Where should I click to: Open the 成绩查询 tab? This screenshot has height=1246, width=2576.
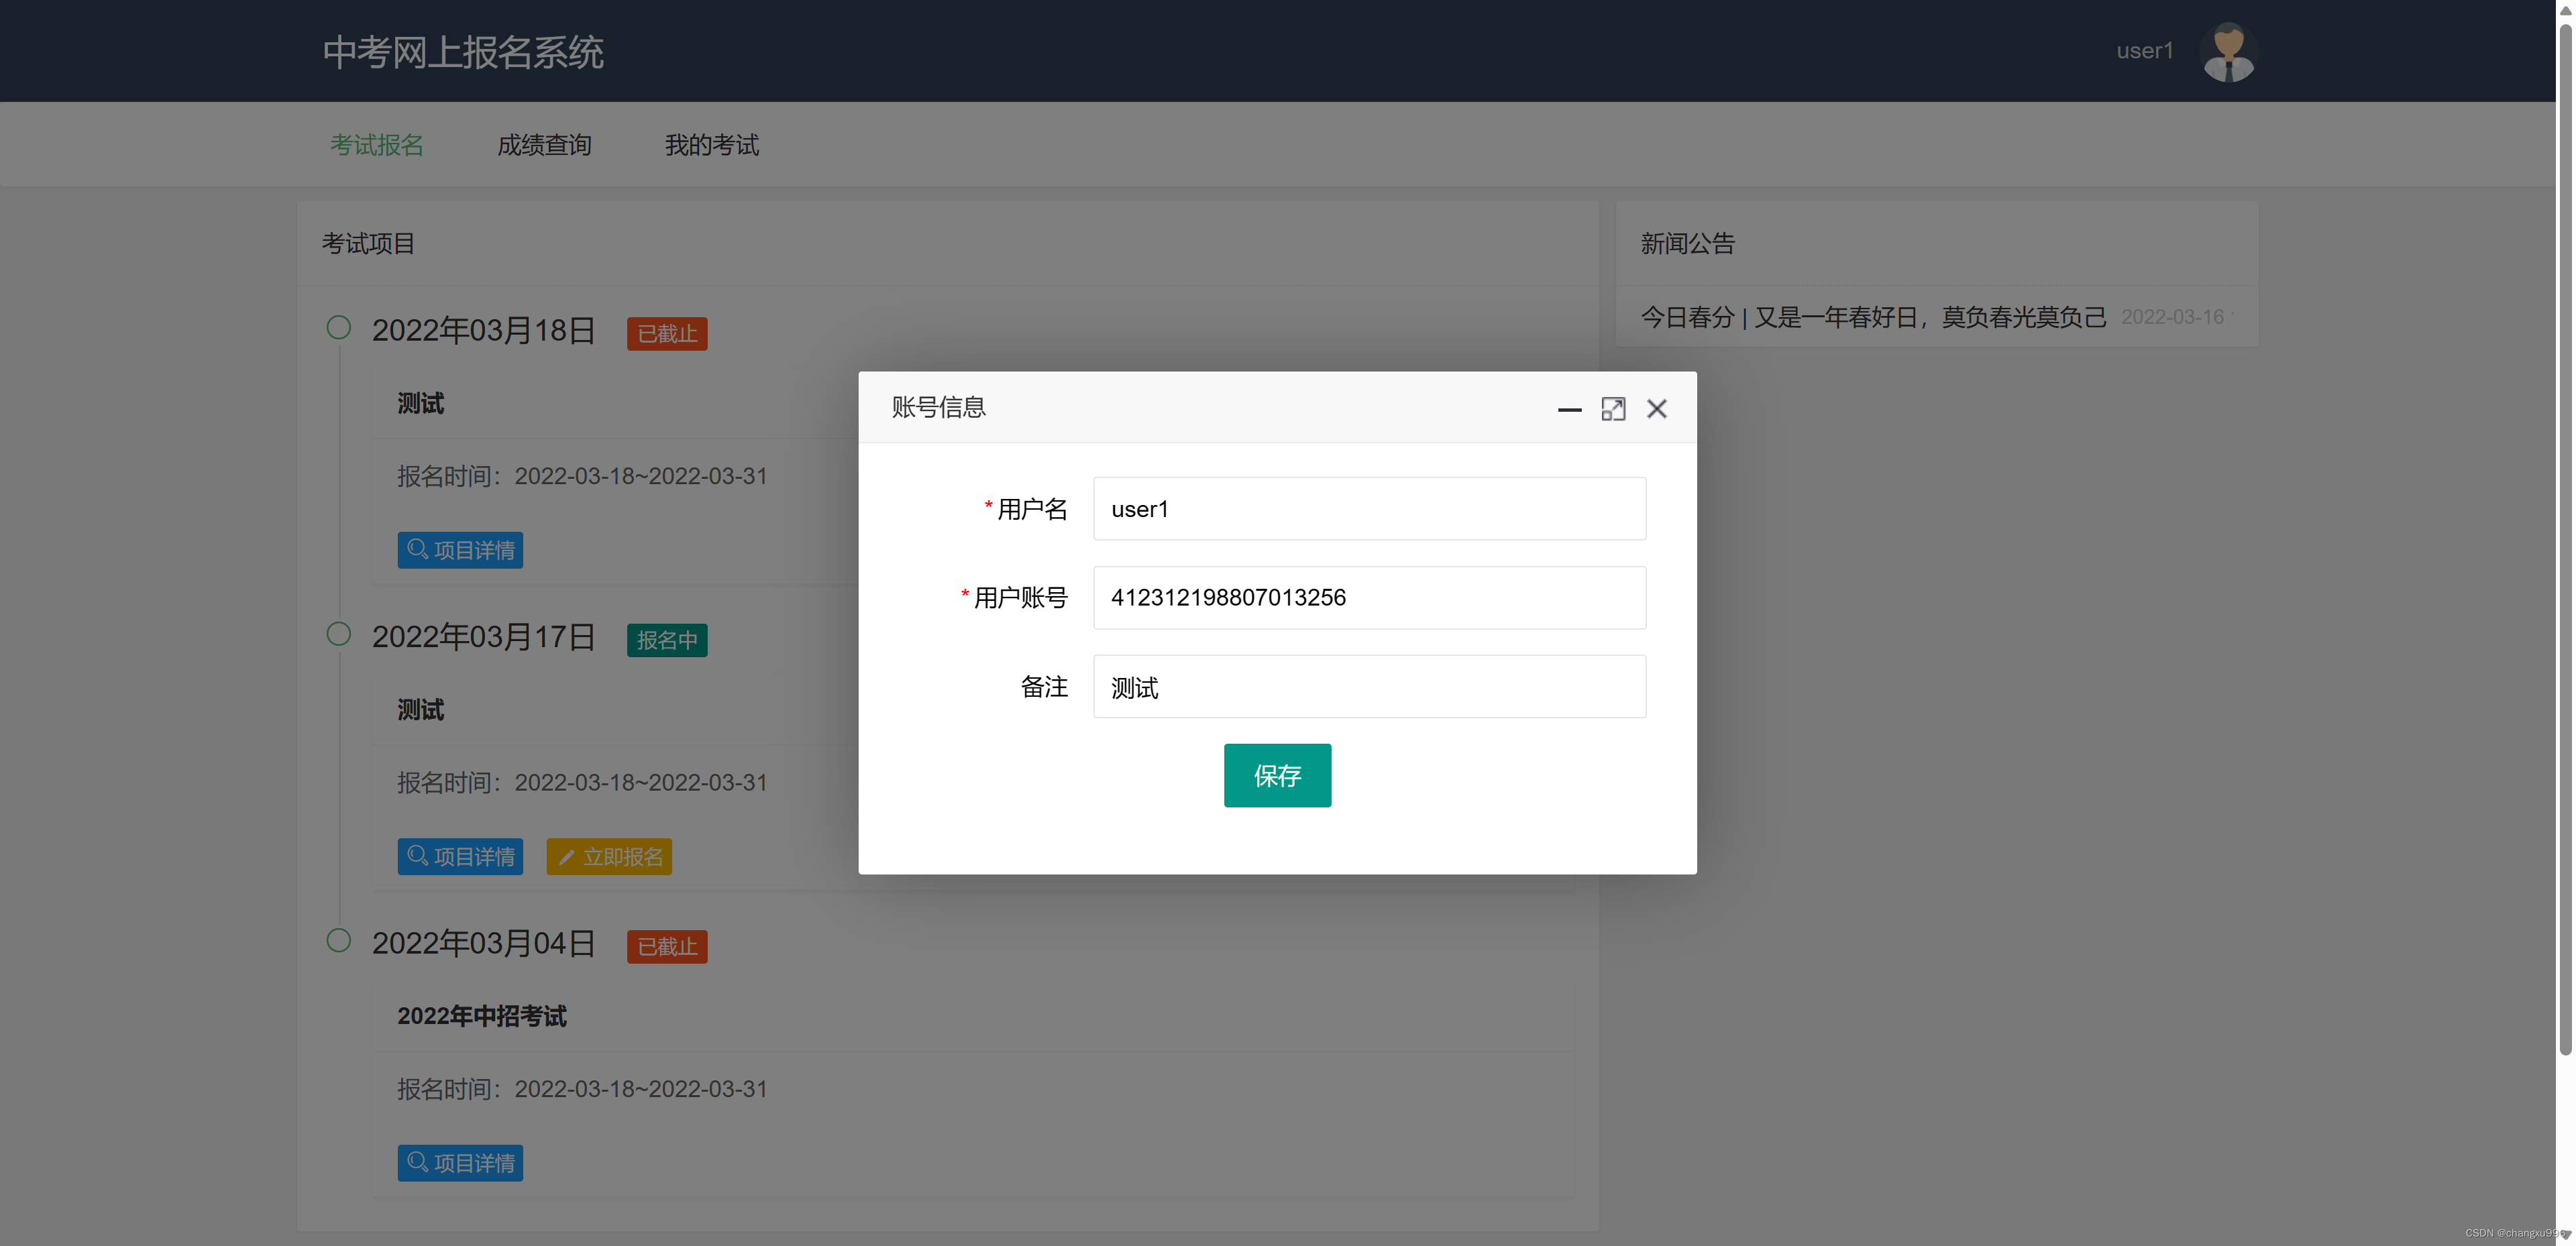[544, 146]
